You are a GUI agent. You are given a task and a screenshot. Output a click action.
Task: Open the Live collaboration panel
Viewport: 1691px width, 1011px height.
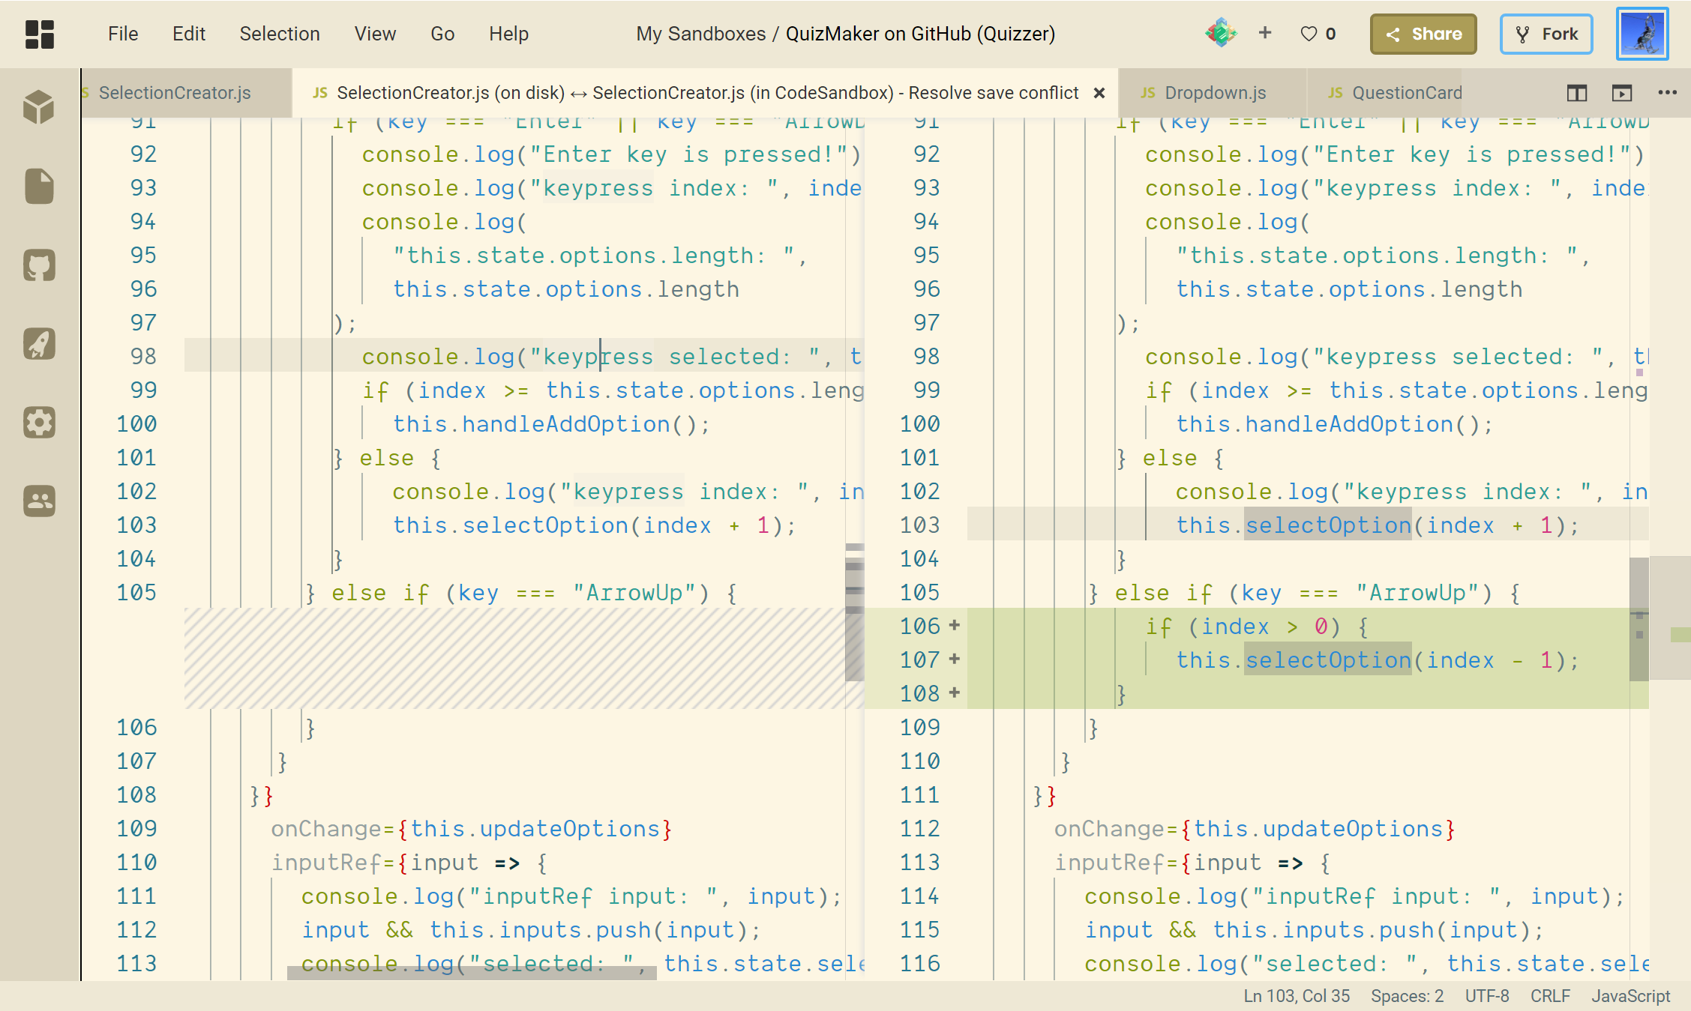click(x=38, y=501)
